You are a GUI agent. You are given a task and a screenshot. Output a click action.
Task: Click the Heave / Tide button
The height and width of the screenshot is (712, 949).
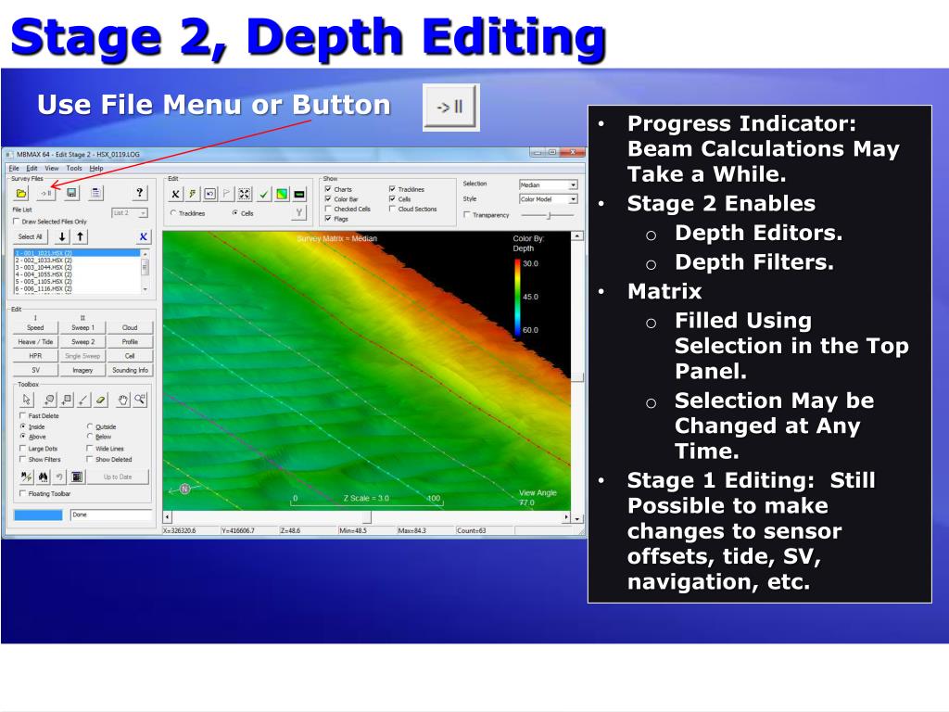tap(35, 342)
